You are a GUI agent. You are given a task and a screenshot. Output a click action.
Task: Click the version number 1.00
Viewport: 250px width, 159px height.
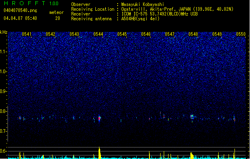[x=54, y=4]
